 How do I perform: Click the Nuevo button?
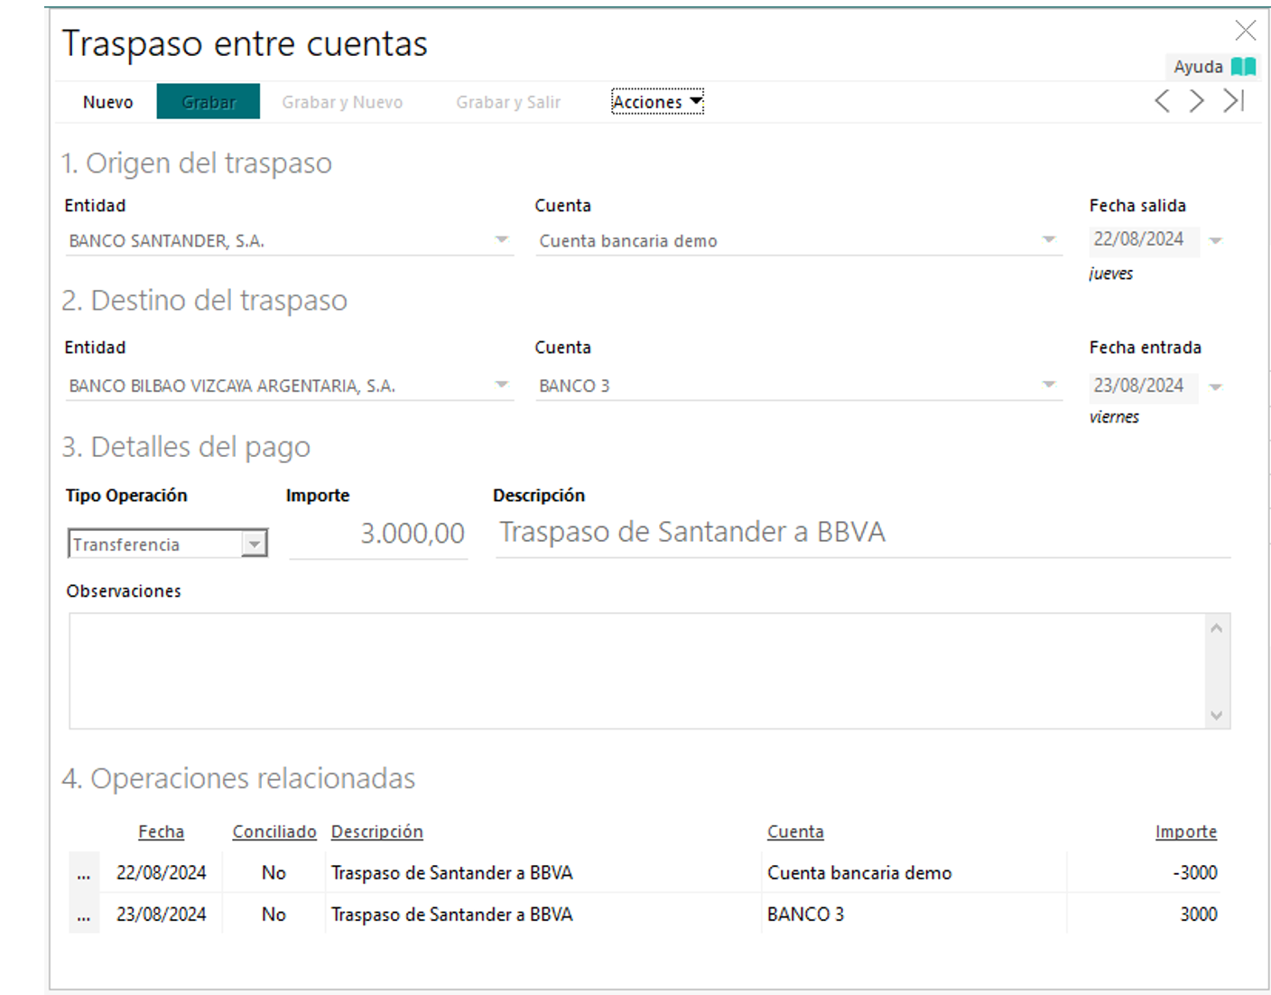pos(108,102)
